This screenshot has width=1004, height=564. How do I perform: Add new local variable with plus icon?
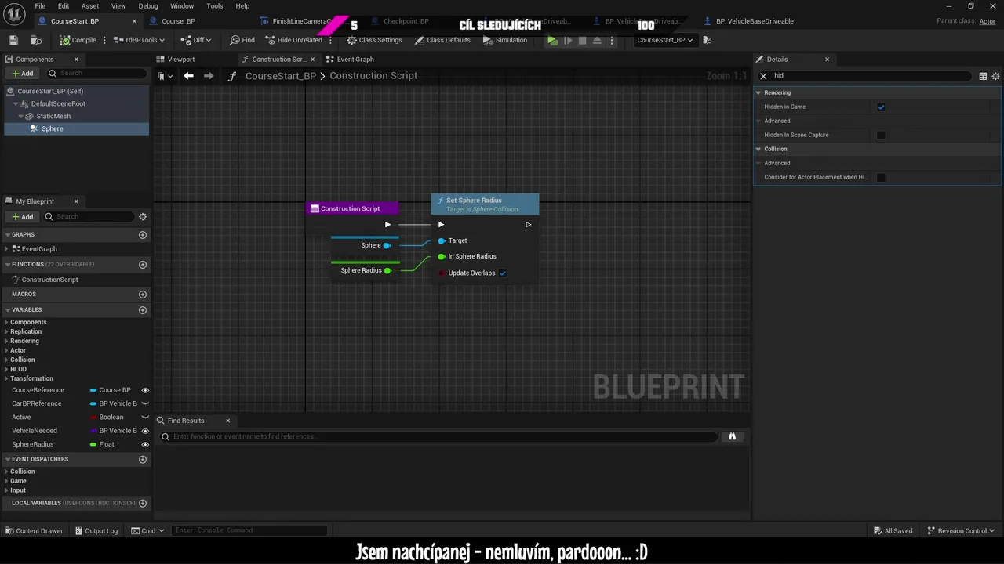(x=143, y=503)
